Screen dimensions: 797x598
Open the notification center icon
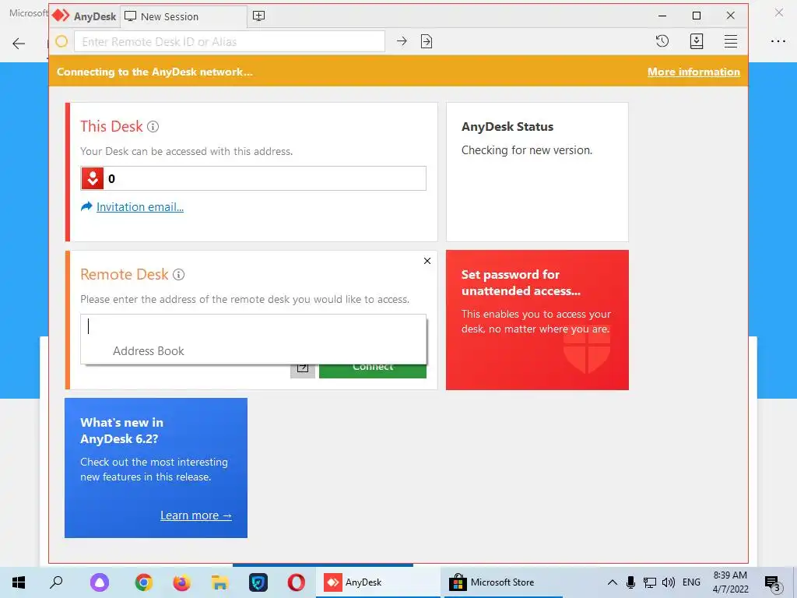click(772, 582)
